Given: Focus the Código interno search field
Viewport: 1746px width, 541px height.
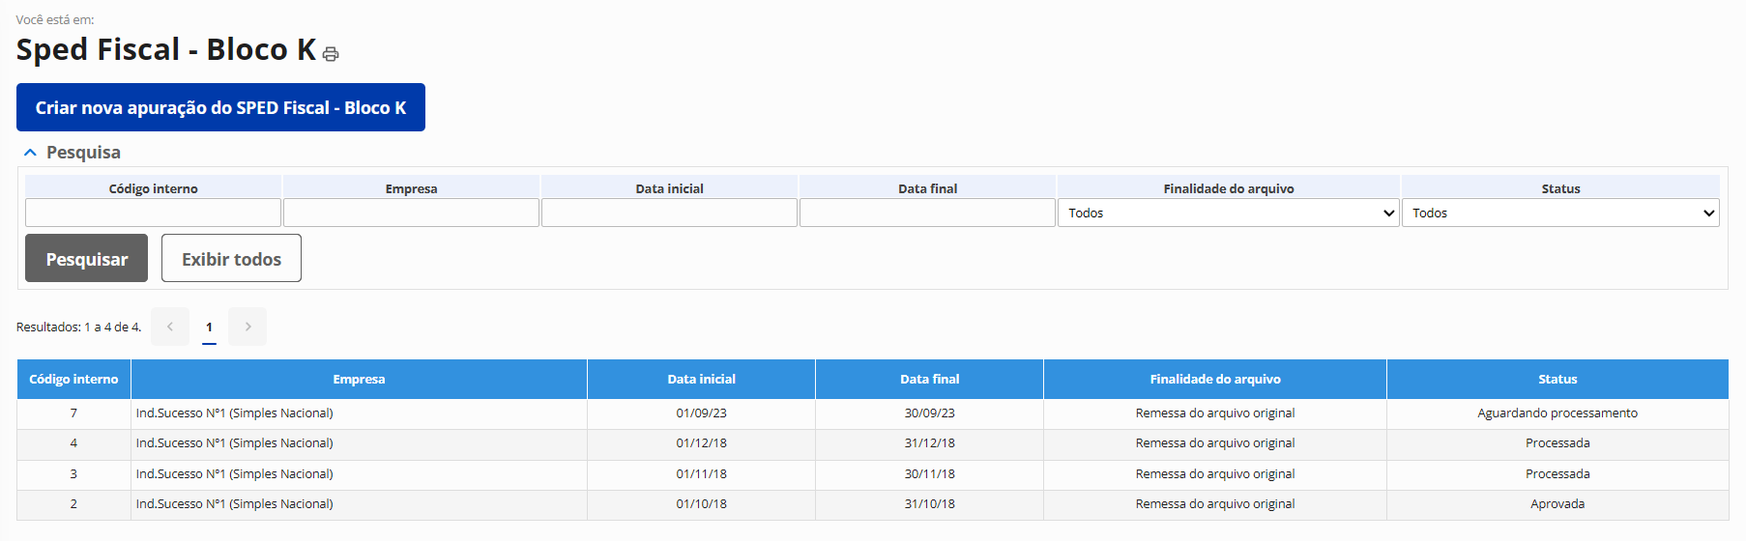Looking at the screenshot, I should 153,213.
